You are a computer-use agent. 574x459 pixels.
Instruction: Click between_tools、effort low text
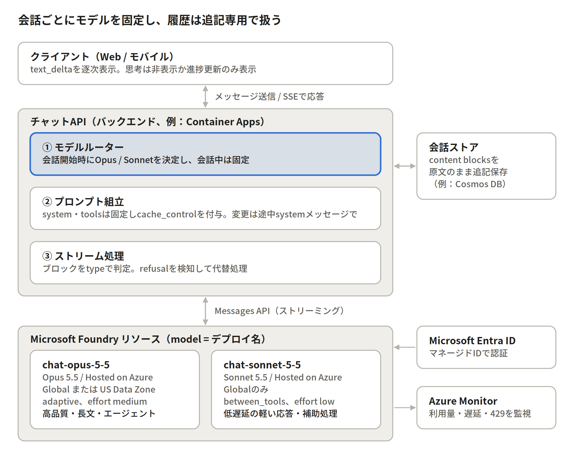click(279, 402)
